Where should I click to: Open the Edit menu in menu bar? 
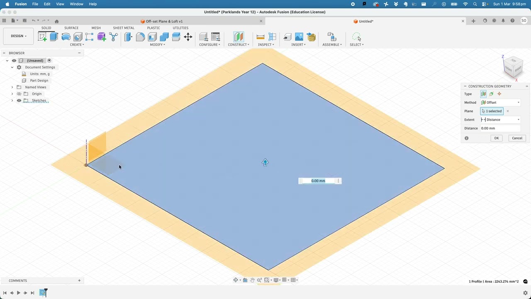pos(47,4)
